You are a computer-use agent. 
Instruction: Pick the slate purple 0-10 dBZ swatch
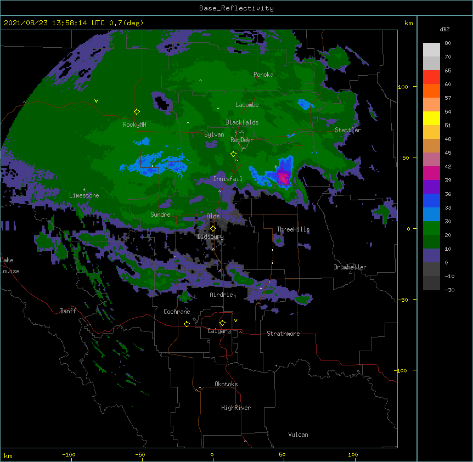pos(431,256)
